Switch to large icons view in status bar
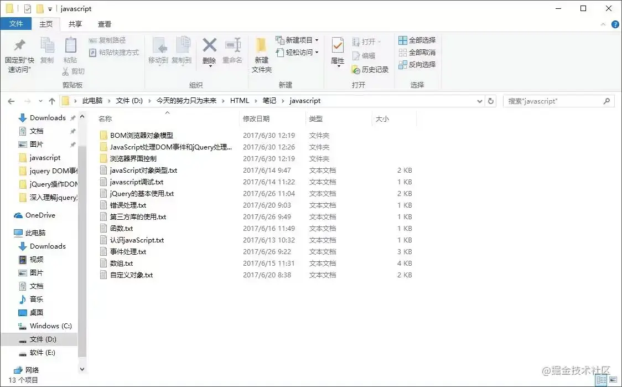Viewport: 622px width, 387px height. pos(614,380)
